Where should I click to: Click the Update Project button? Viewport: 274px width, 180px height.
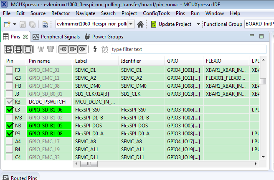click(171, 24)
